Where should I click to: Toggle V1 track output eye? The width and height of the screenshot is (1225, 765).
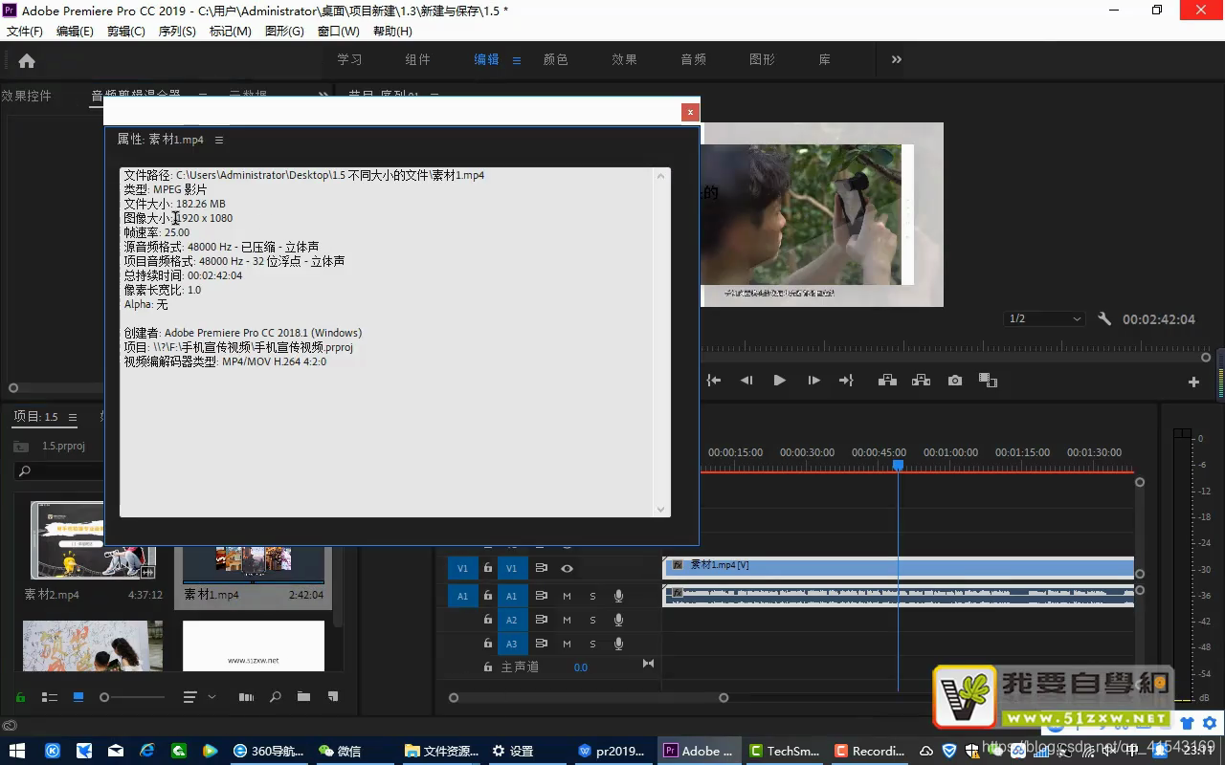(x=567, y=568)
